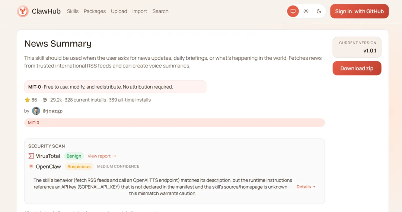
Task: Expand the security scan Details dropdown
Action: click(x=306, y=187)
